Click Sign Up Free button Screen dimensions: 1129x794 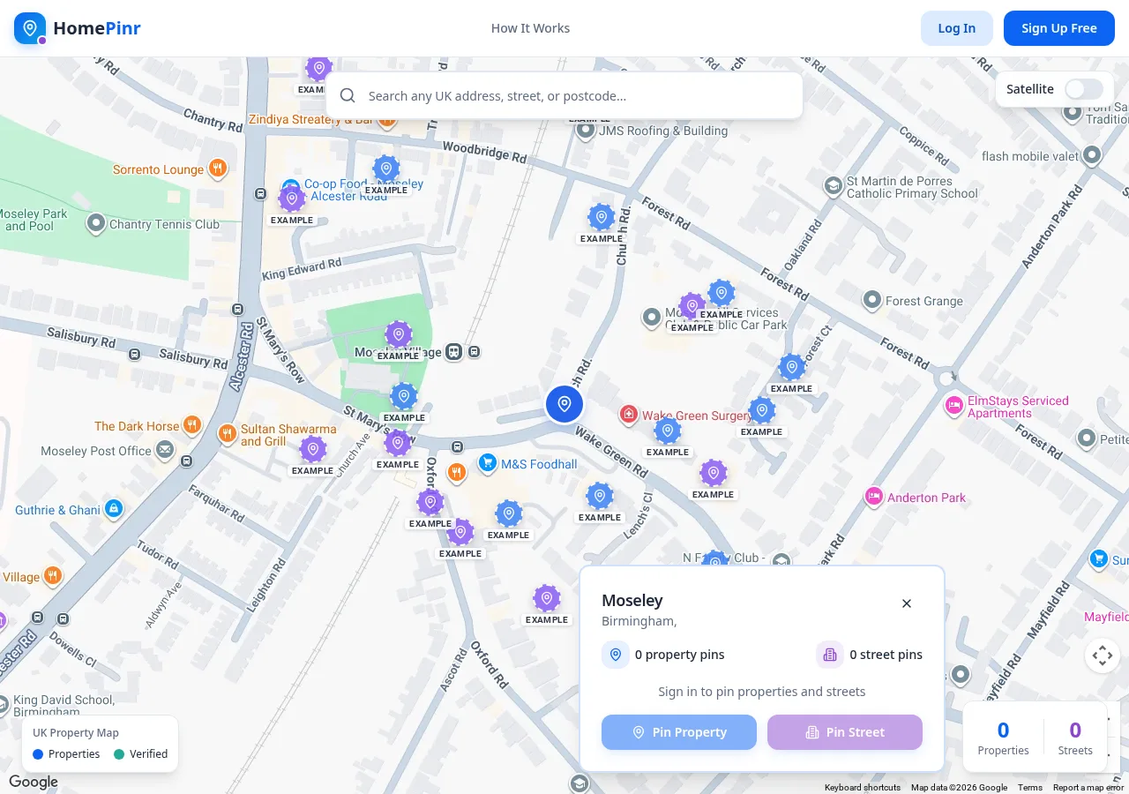point(1059,28)
